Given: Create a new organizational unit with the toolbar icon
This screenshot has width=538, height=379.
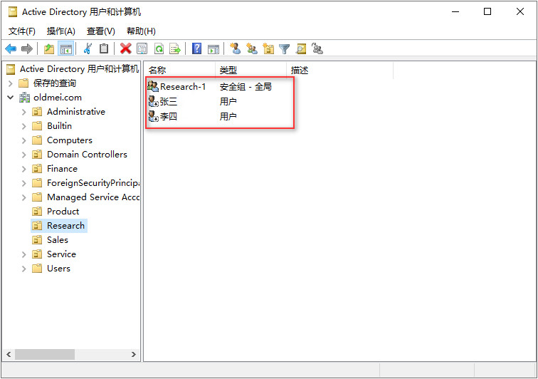Looking at the screenshot, I should [x=268, y=48].
